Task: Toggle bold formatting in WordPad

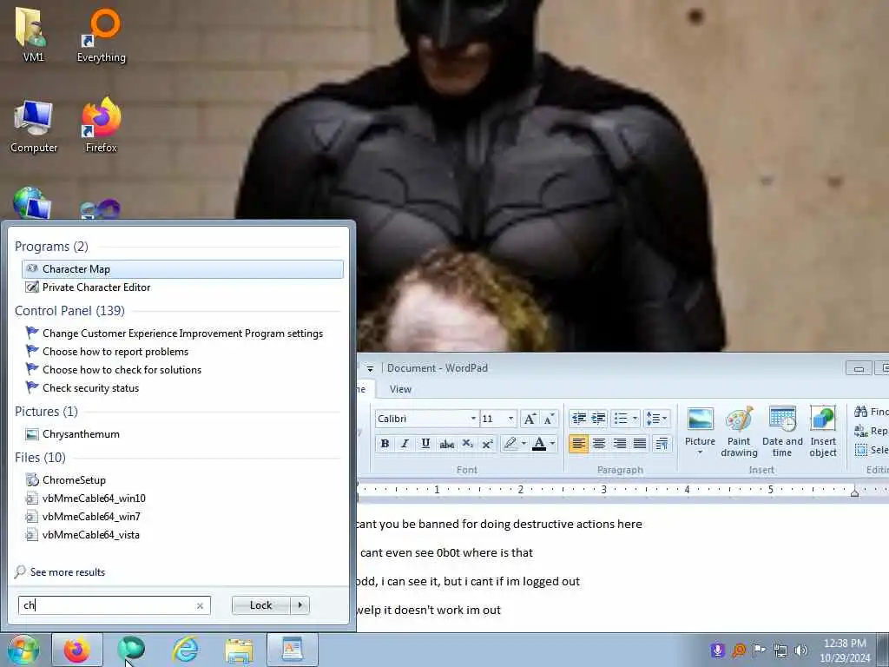Action: tap(385, 444)
